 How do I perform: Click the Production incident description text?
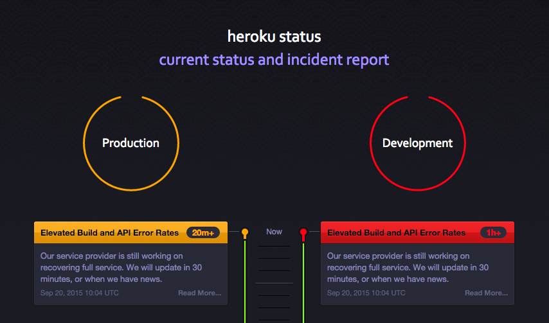[121, 267]
